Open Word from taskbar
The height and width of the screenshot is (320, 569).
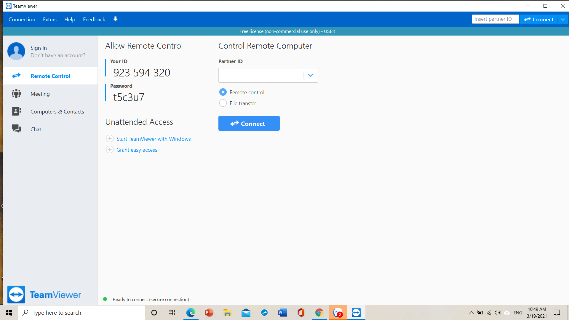[x=283, y=313]
